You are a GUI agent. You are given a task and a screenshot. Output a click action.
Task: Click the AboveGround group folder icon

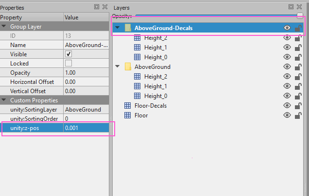click(x=128, y=67)
